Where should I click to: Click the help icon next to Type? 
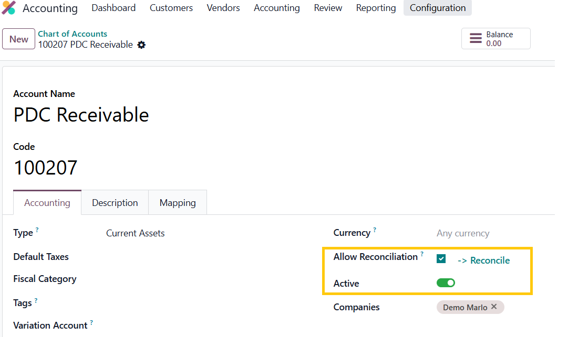(x=37, y=230)
